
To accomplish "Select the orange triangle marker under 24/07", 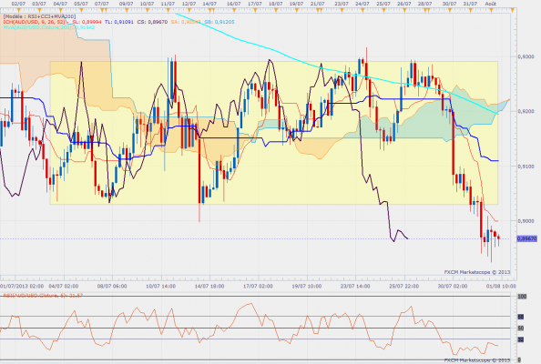I will pyautogui.click(x=362, y=10).
